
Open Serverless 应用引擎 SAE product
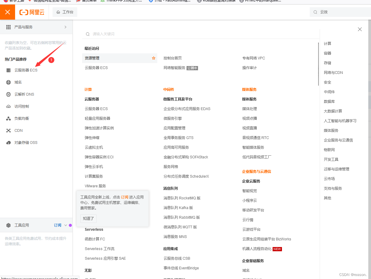[x=105, y=258]
